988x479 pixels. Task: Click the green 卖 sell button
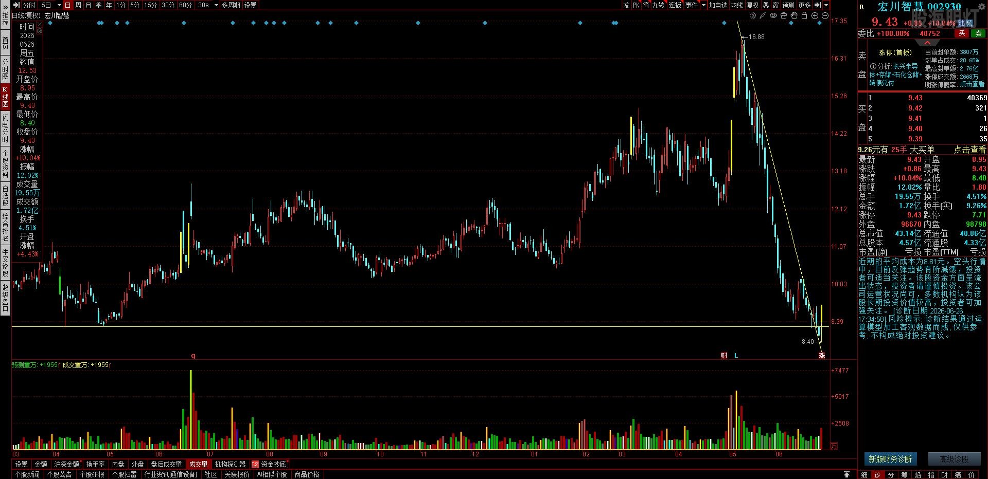[978, 33]
